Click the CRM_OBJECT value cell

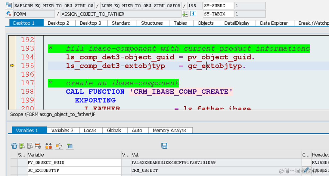216,170
